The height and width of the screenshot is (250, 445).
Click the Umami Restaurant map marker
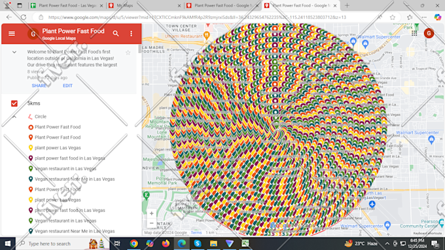pyautogui.click(x=207, y=36)
